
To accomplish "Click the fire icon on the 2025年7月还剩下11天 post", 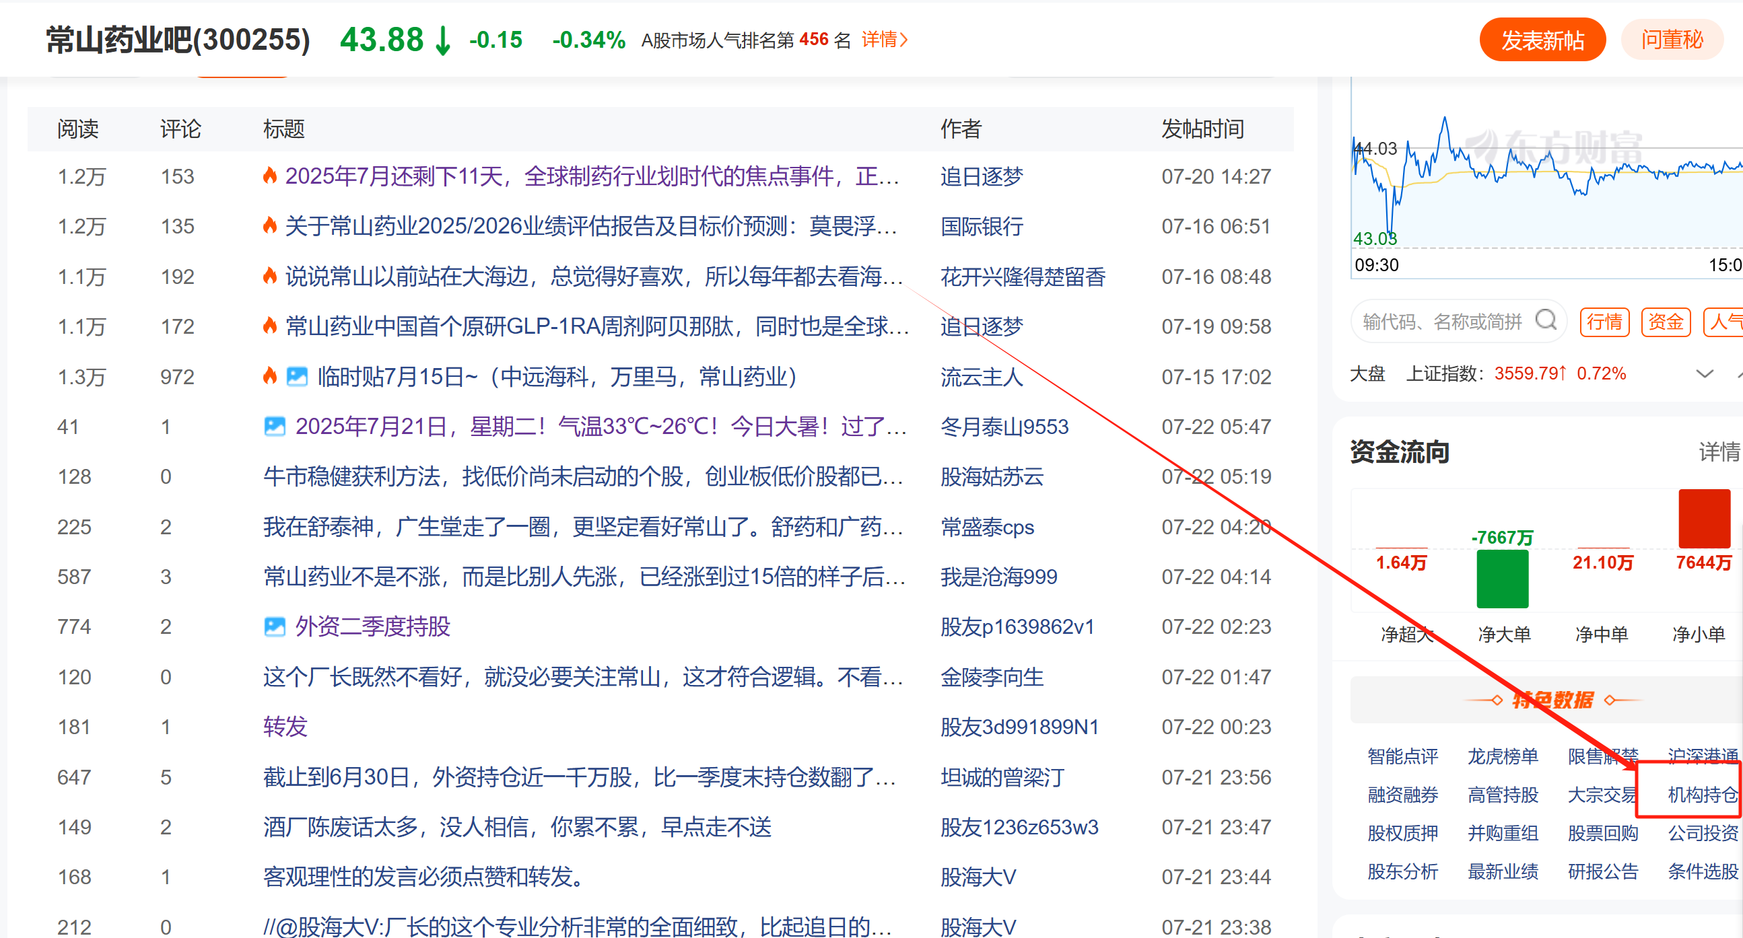I will (x=270, y=176).
